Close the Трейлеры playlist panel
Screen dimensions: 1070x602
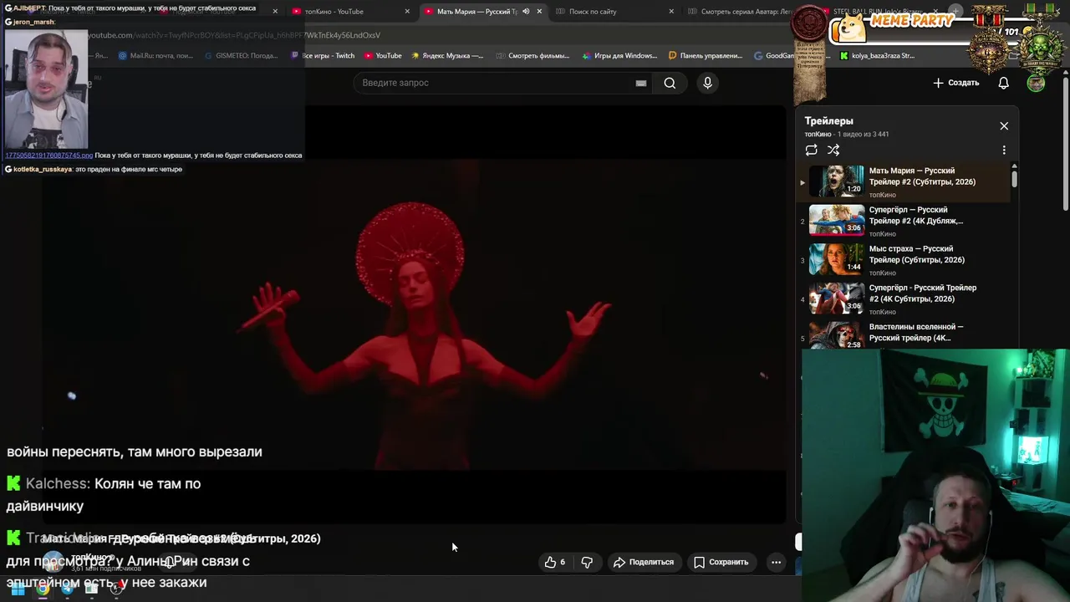click(1004, 126)
